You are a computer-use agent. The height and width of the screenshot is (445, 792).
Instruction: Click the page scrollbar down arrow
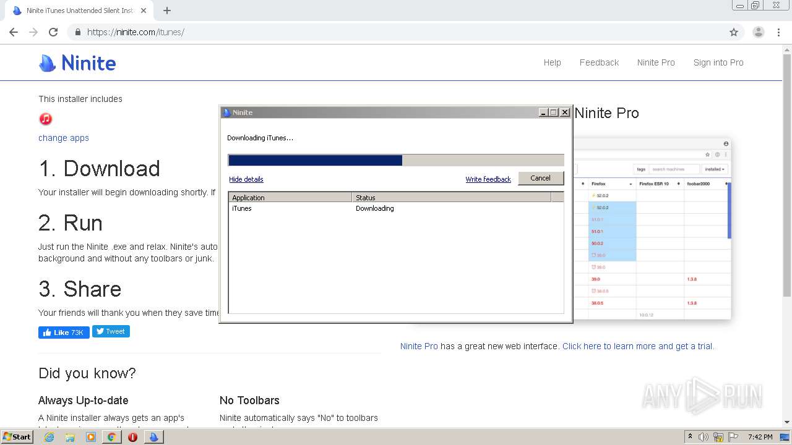787,422
